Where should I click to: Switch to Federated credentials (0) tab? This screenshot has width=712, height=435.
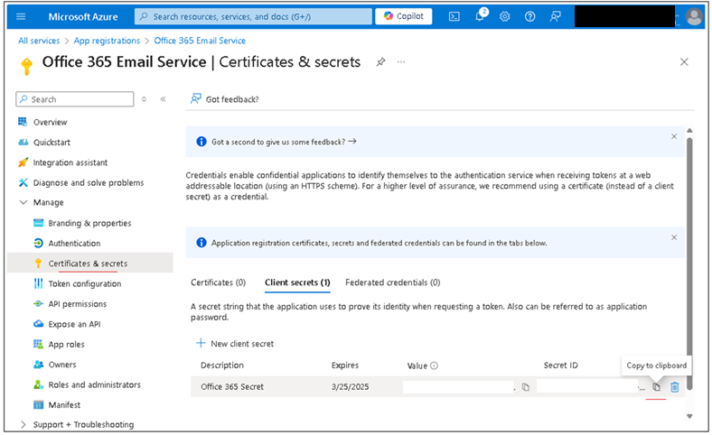pyautogui.click(x=393, y=282)
